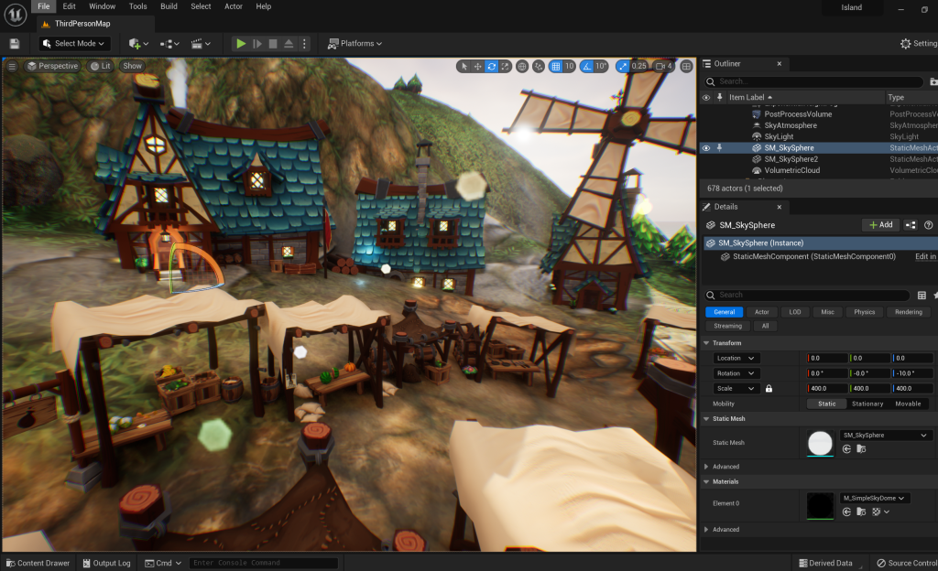Open the Actor menu
The width and height of the screenshot is (938, 571).
point(234,6)
